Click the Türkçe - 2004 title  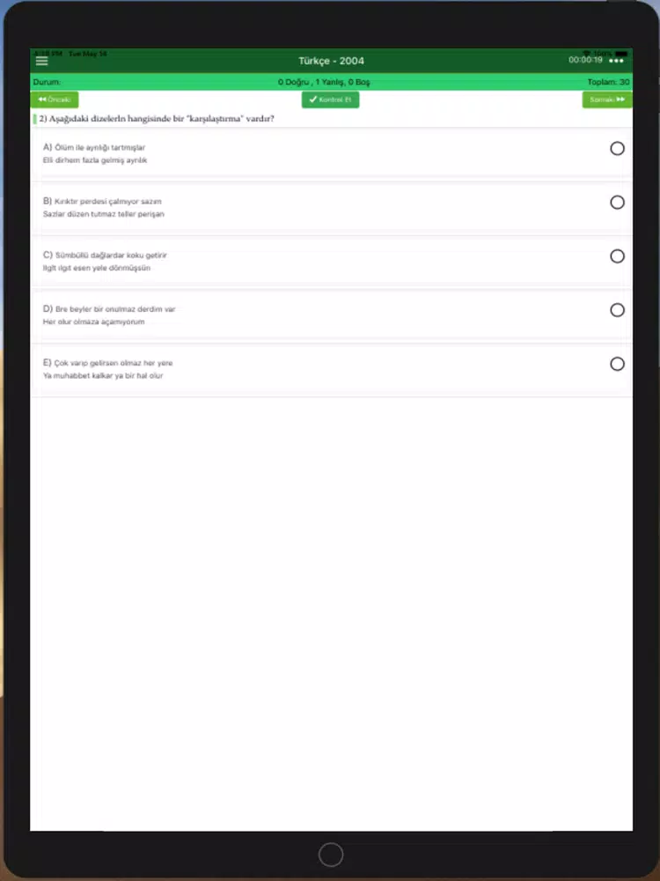click(x=331, y=61)
